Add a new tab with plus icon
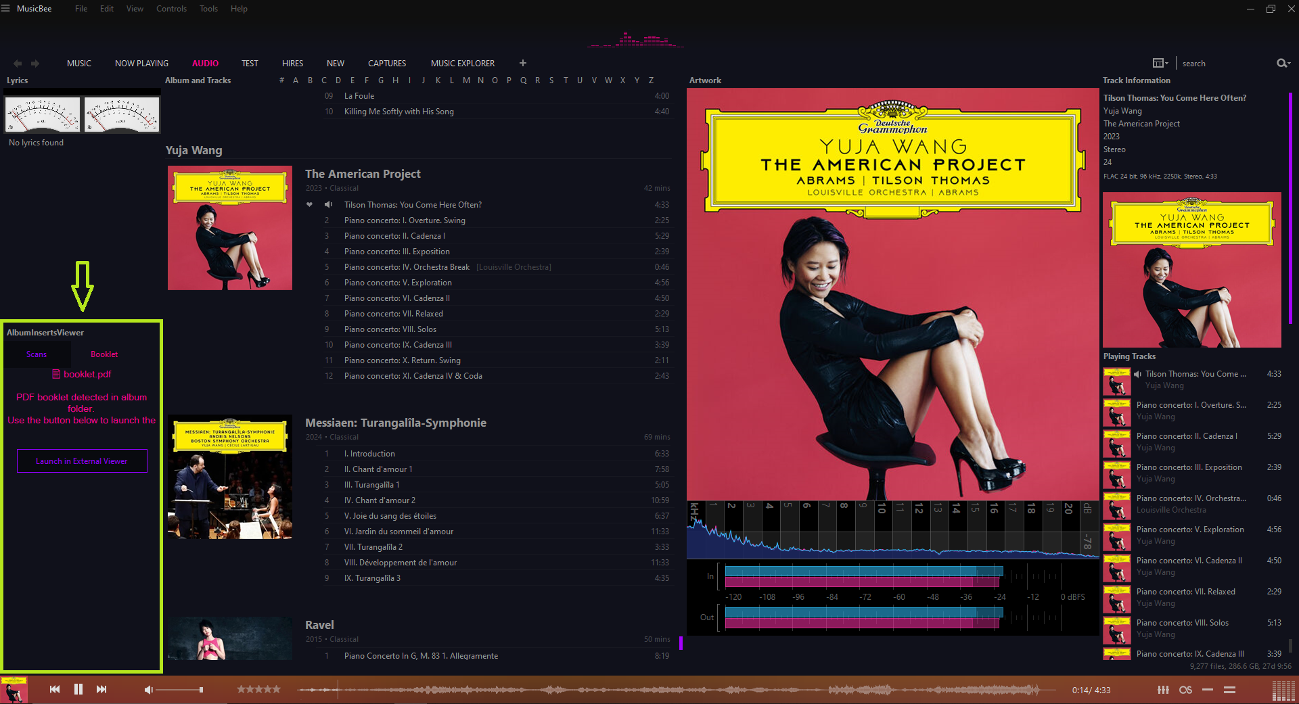This screenshot has height=704, width=1299. [x=523, y=63]
